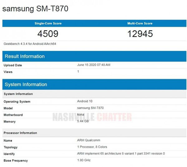The height and width of the screenshot is (167, 187).
Task: Click the single-core score value 4509
Action: click(x=48, y=34)
